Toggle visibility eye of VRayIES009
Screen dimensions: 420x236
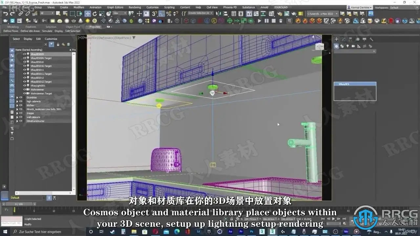[x=25, y=54]
